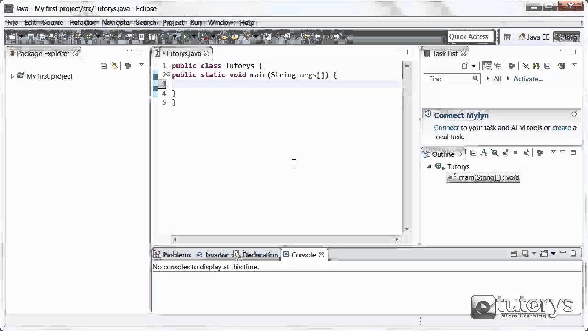Click the Connect link in Mylyn panel
Image resolution: width=588 pixels, height=331 pixels.
pyautogui.click(x=446, y=128)
